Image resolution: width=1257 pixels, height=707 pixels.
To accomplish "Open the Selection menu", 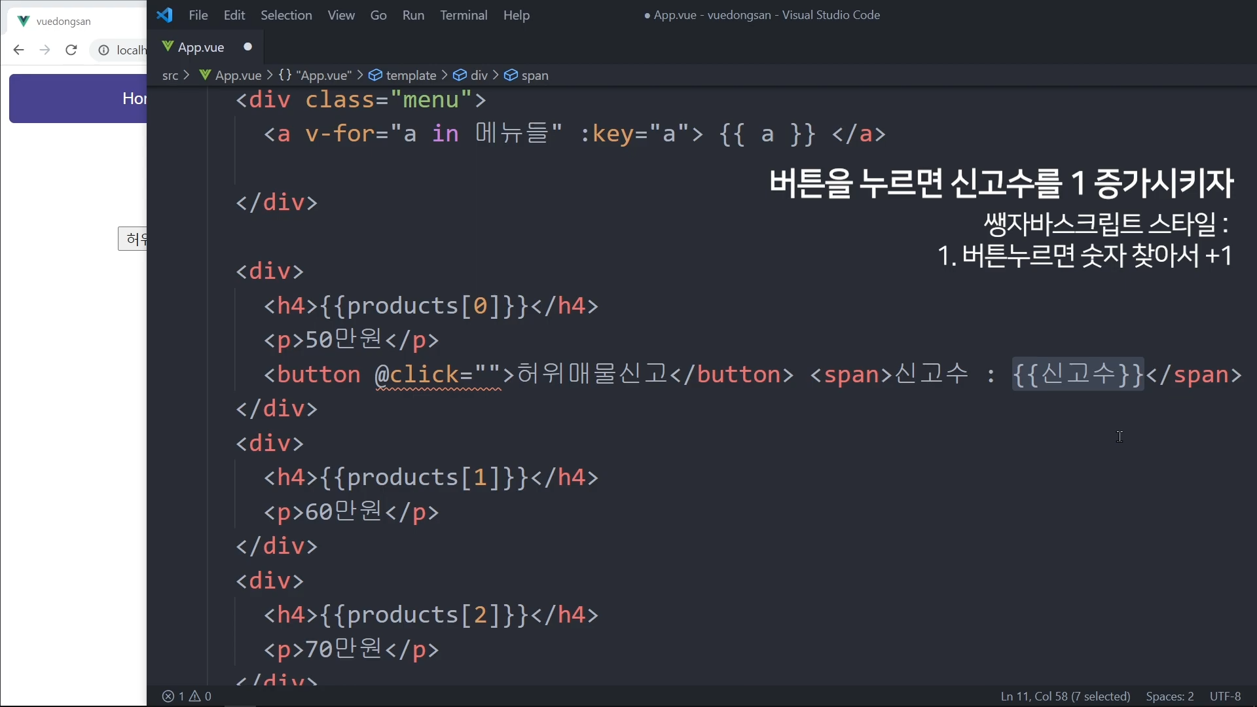I will [286, 15].
